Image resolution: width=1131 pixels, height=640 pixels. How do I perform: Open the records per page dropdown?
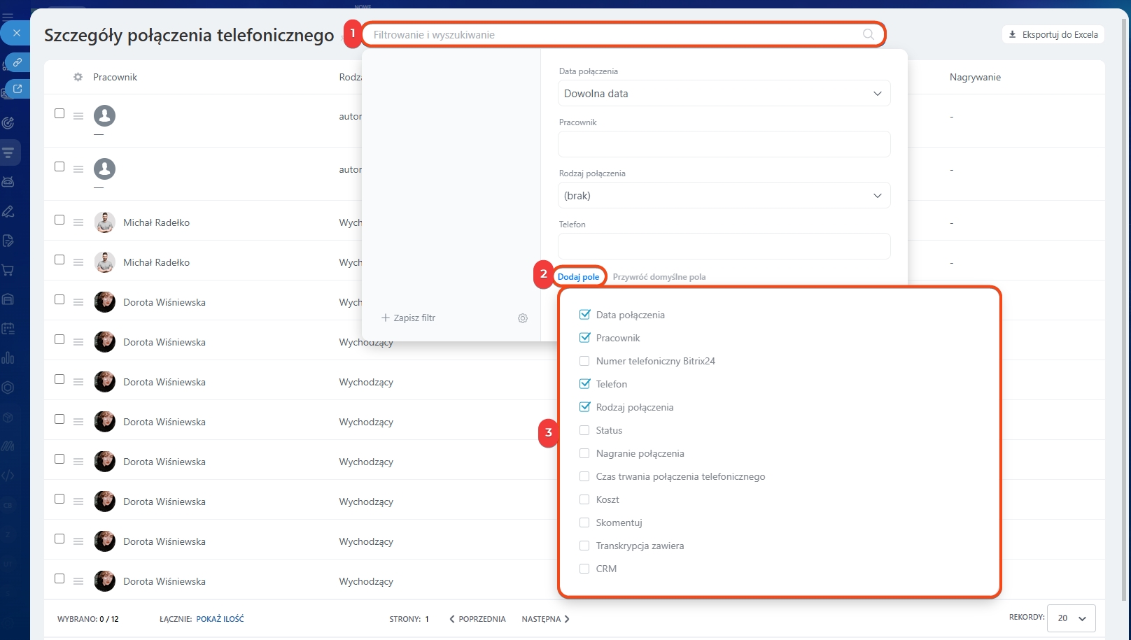click(1071, 618)
